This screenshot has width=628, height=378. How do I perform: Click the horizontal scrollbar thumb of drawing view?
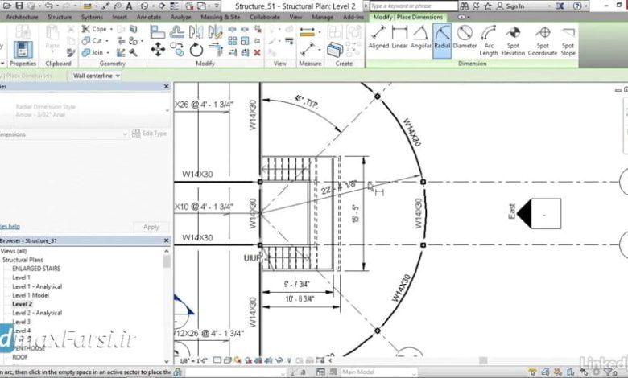(x=483, y=360)
